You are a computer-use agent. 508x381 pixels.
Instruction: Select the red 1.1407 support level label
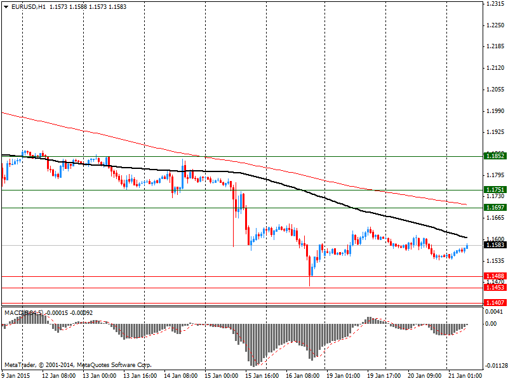495,303
